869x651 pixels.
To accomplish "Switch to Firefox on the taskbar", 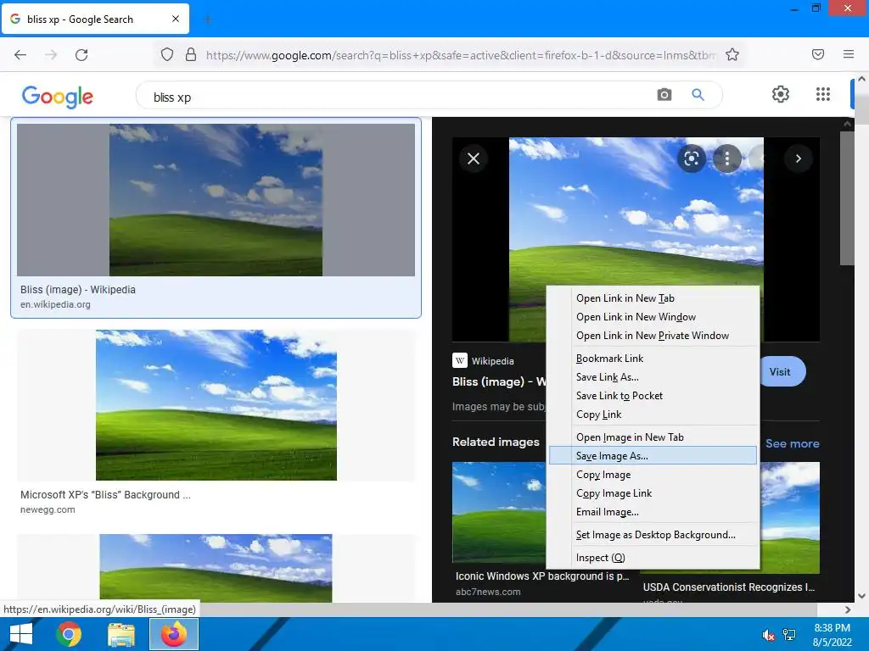I will point(173,634).
